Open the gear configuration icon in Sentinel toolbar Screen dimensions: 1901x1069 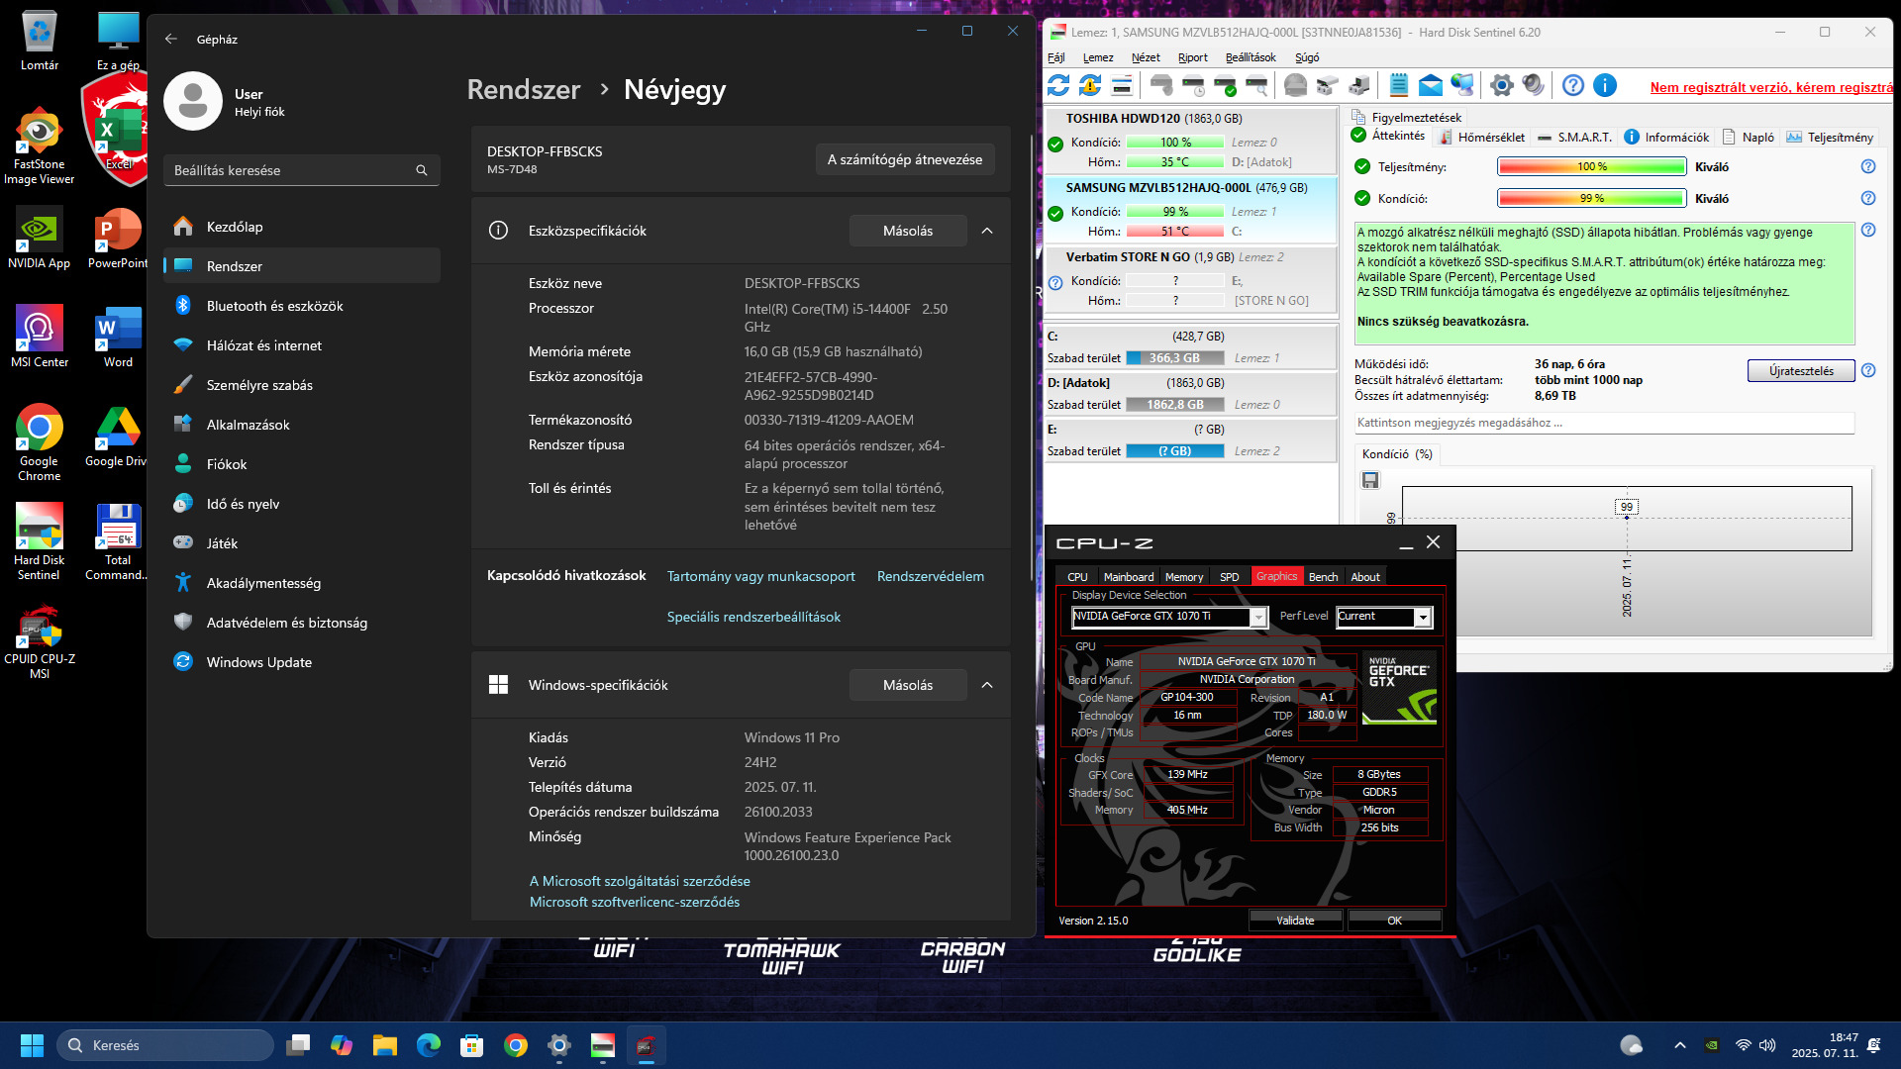[x=1501, y=86]
